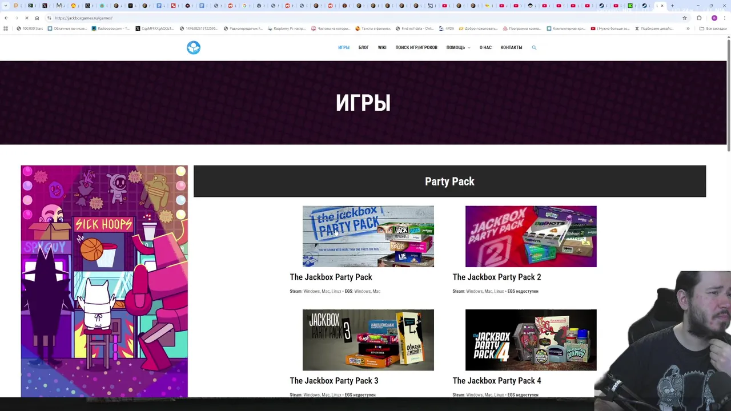Open the Облачные вычисле... bookmark
The width and height of the screenshot is (731, 411).
(x=67, y=29)
